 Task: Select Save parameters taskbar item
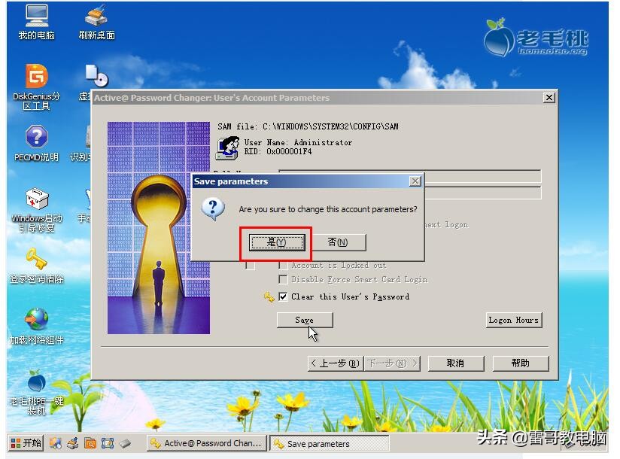click(x=329, y=443)
